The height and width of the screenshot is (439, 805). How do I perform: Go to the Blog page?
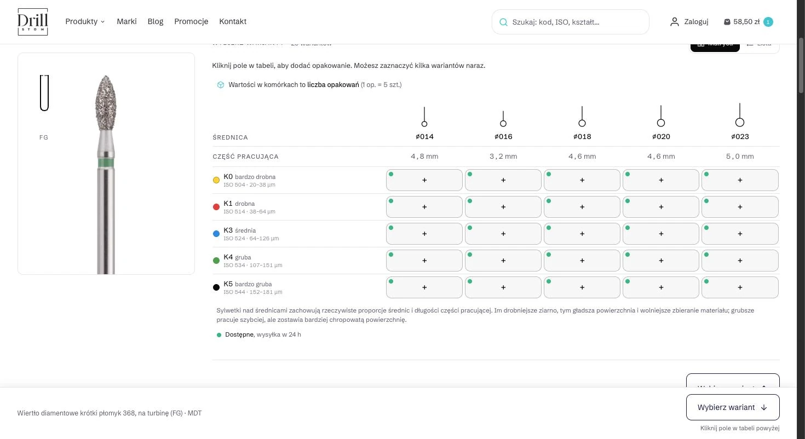coord(156,22)
